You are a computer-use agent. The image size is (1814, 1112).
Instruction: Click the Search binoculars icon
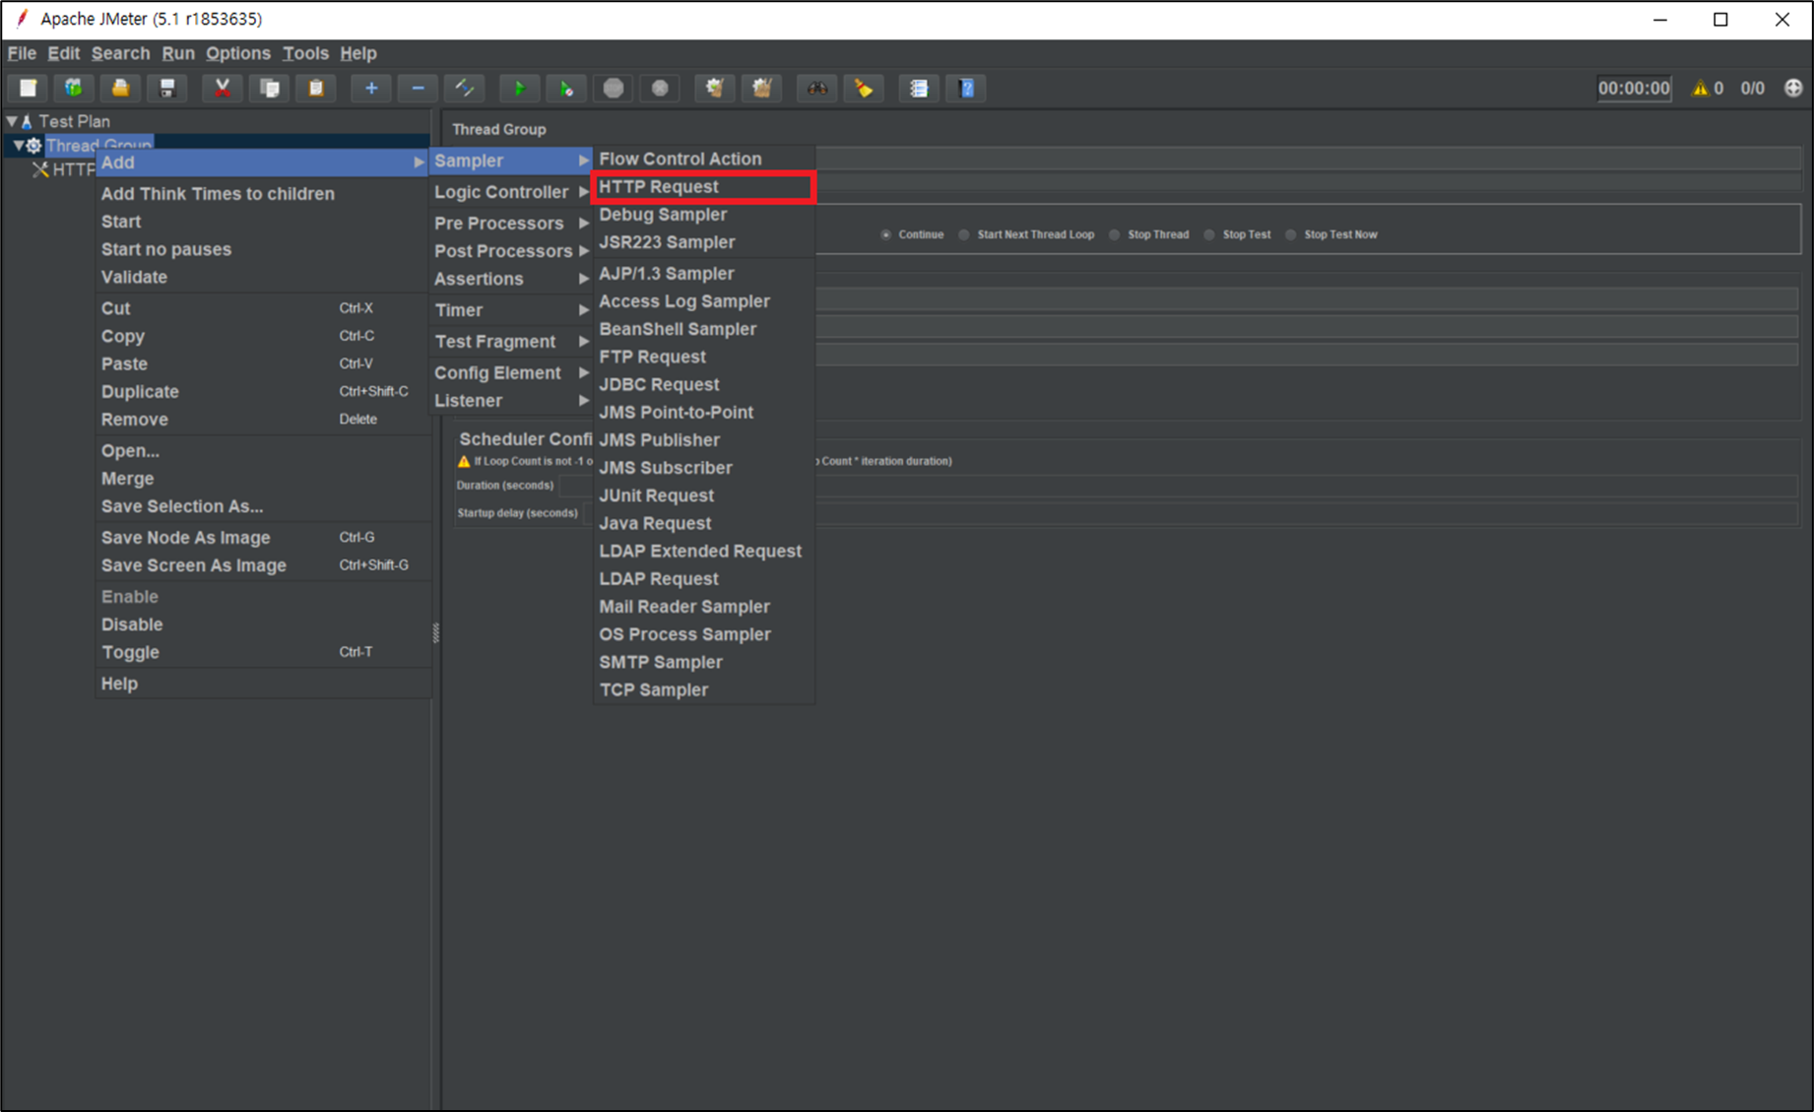817,89
